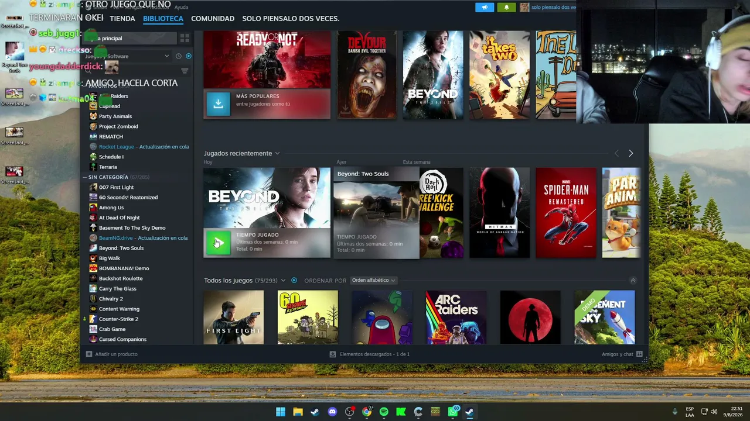Viewport: 750px width, 421px height.
Task: Play Beyond: Two Souls with green play button
Action: [218, 243]
